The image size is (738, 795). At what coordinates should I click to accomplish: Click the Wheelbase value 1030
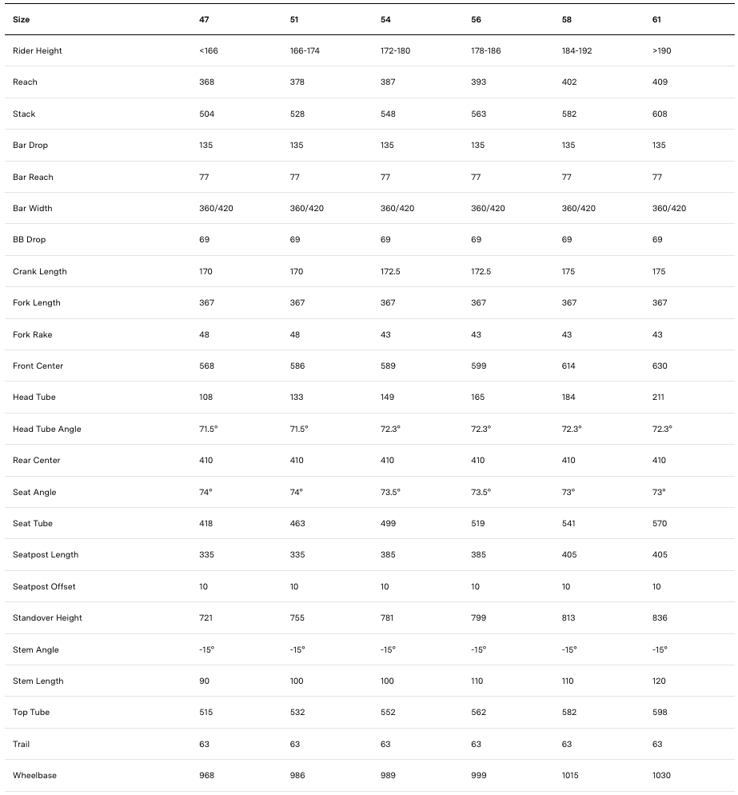point(661,776)
